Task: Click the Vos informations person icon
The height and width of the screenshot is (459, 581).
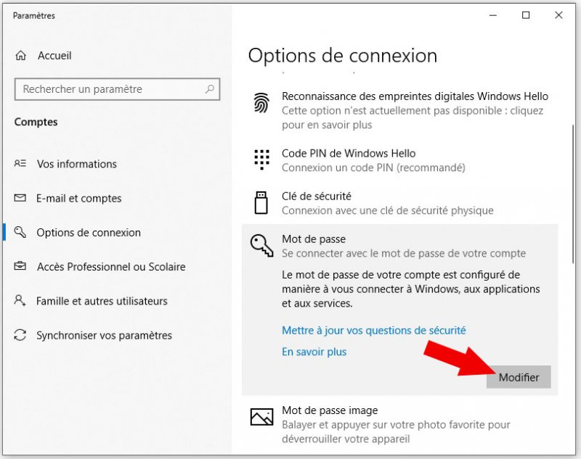Action: coord(21,164)
